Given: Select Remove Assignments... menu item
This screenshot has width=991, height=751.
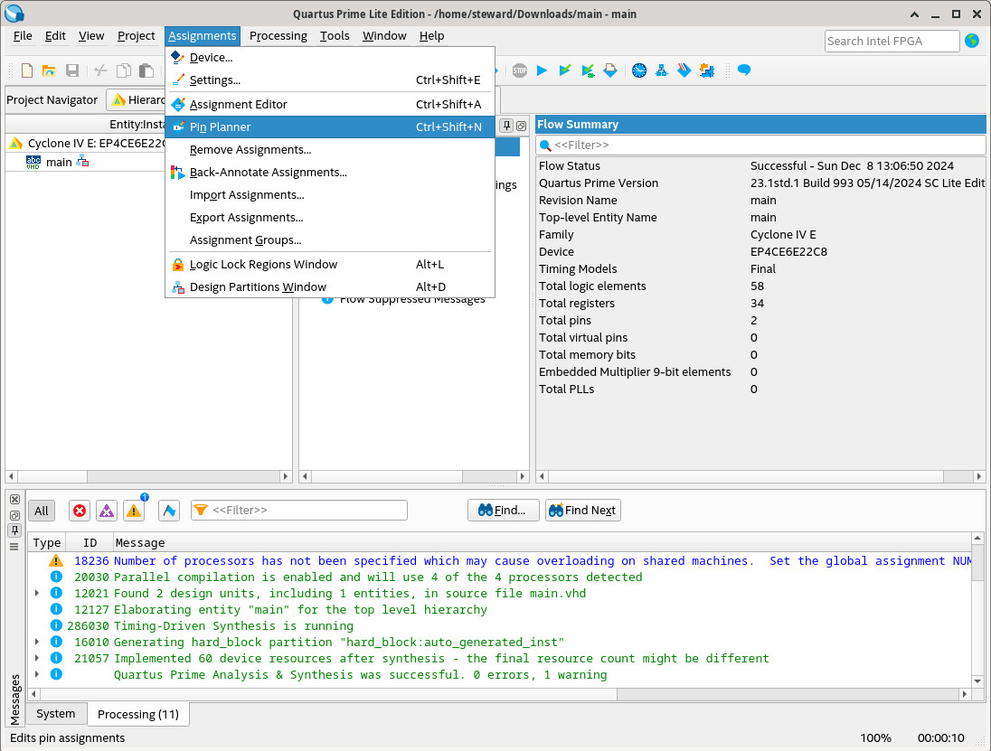Looking at the screenshot, I should 329,150.
